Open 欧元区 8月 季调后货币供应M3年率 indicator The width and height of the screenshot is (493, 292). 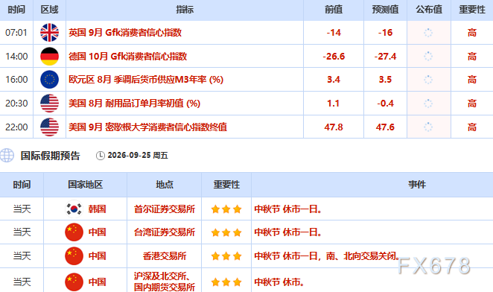[x=146, y=80]
